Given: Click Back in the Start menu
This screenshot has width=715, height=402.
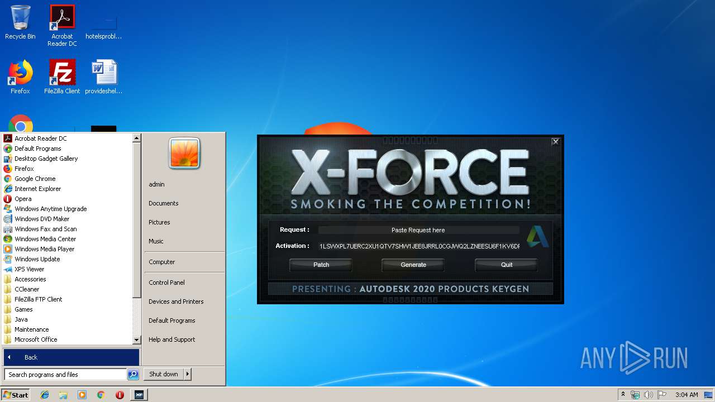Looking at the screenshot, I should [71, 357].
